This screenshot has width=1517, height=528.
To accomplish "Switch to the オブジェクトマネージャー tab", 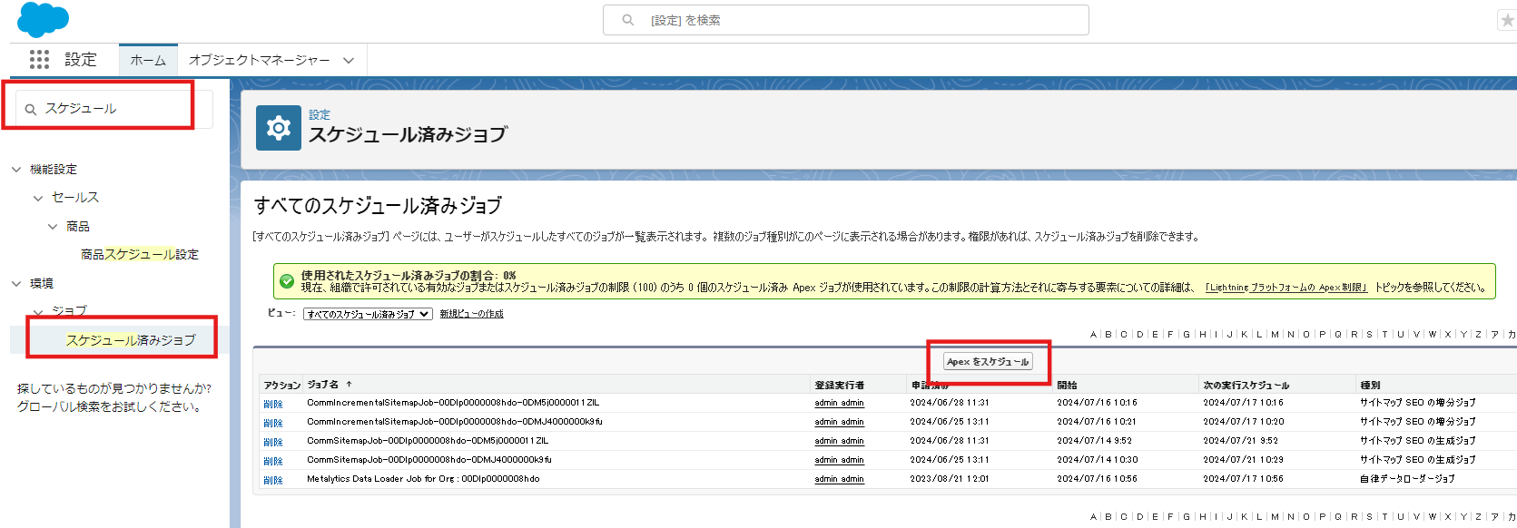I will coord(260,60).
